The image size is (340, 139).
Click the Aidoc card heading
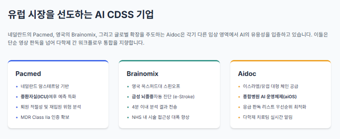[247, 74]
